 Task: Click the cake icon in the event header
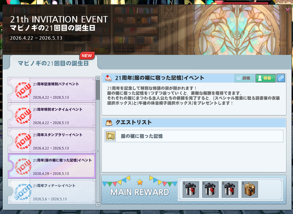[108, 77]
